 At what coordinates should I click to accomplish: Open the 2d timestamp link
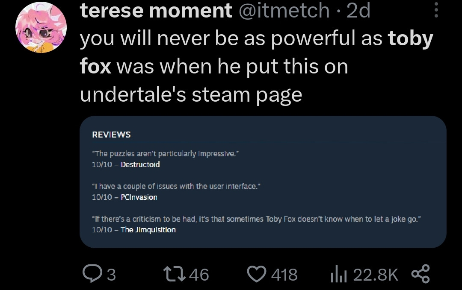click(x=358, y=10)
